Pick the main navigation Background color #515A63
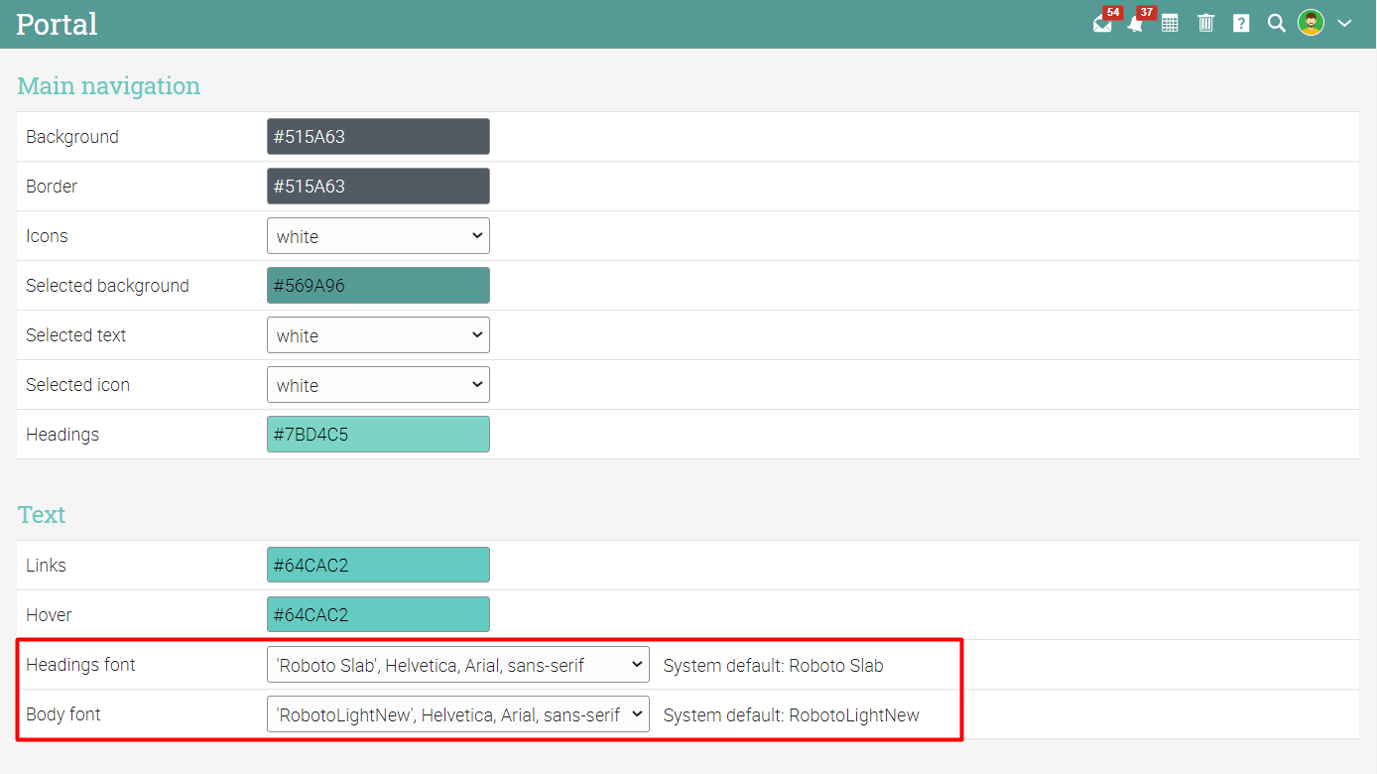Viewport: 1377px width, 774px height. 378,137
